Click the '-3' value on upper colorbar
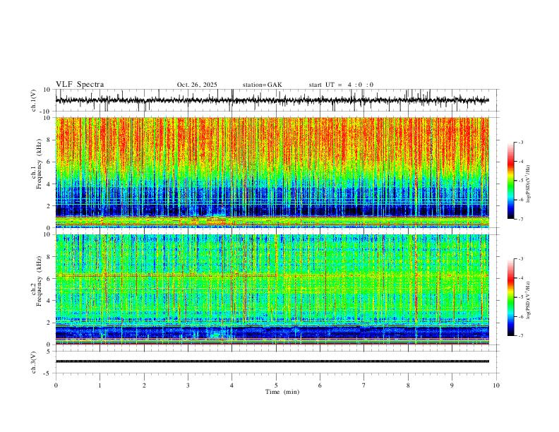559x432 pixels. 520,142
